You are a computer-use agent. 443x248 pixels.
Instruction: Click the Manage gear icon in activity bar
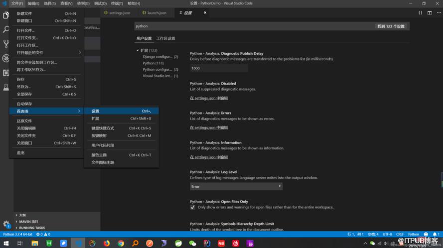click(6, 224)
